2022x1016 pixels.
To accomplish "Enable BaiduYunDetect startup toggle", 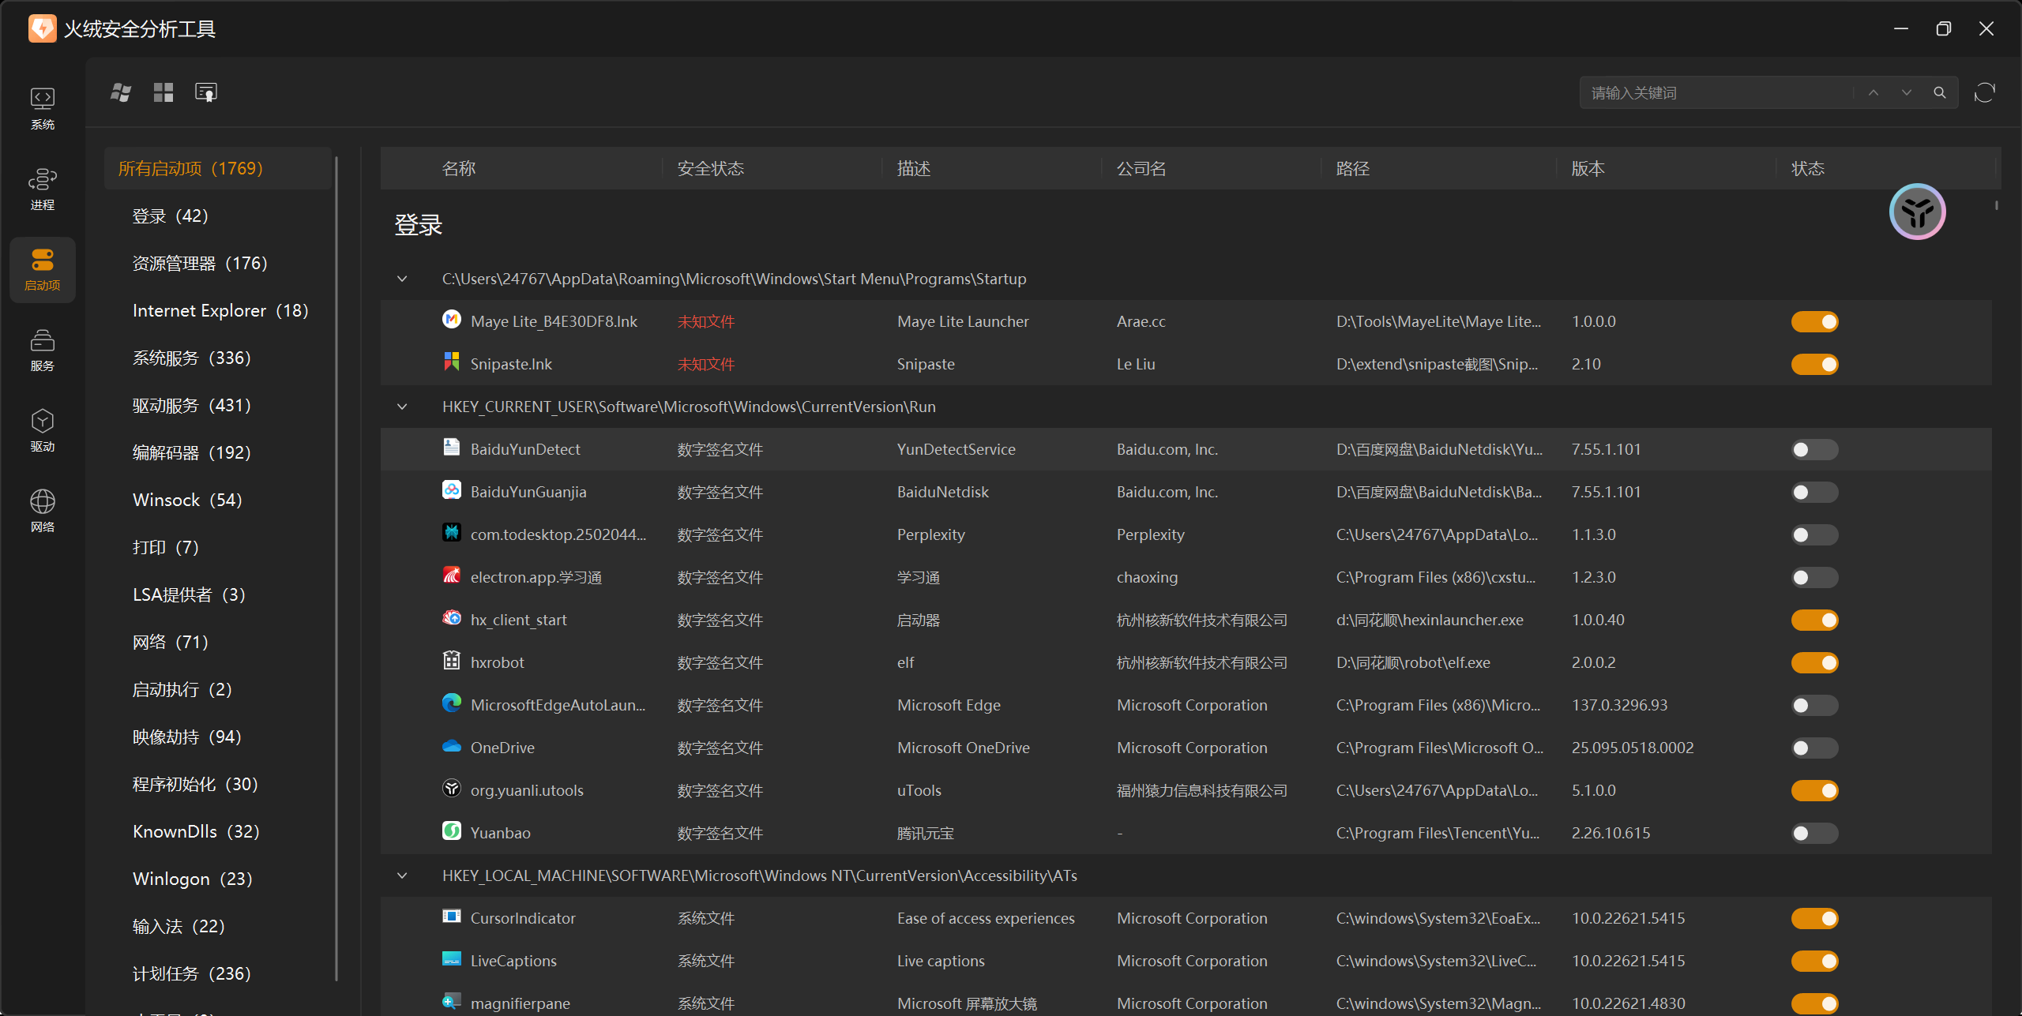I will pyautogui.click(x=1814, y=449).
